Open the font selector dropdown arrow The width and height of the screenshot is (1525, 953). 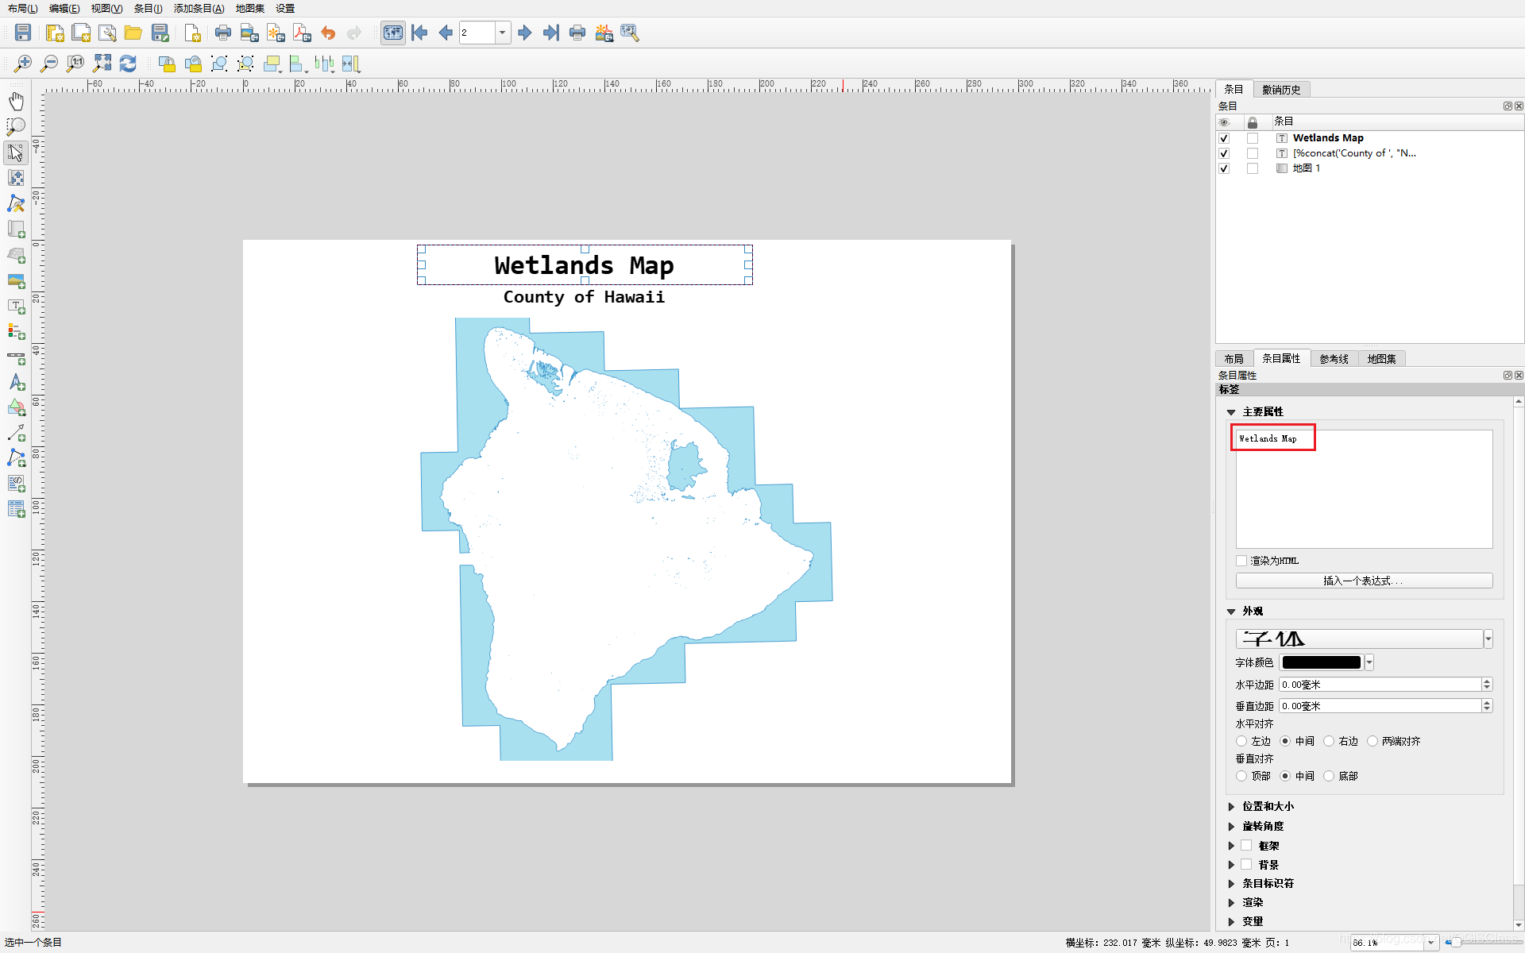[x=1488, y=639]
